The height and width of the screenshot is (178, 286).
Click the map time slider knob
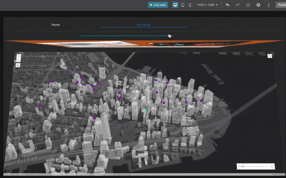point(243,166)
